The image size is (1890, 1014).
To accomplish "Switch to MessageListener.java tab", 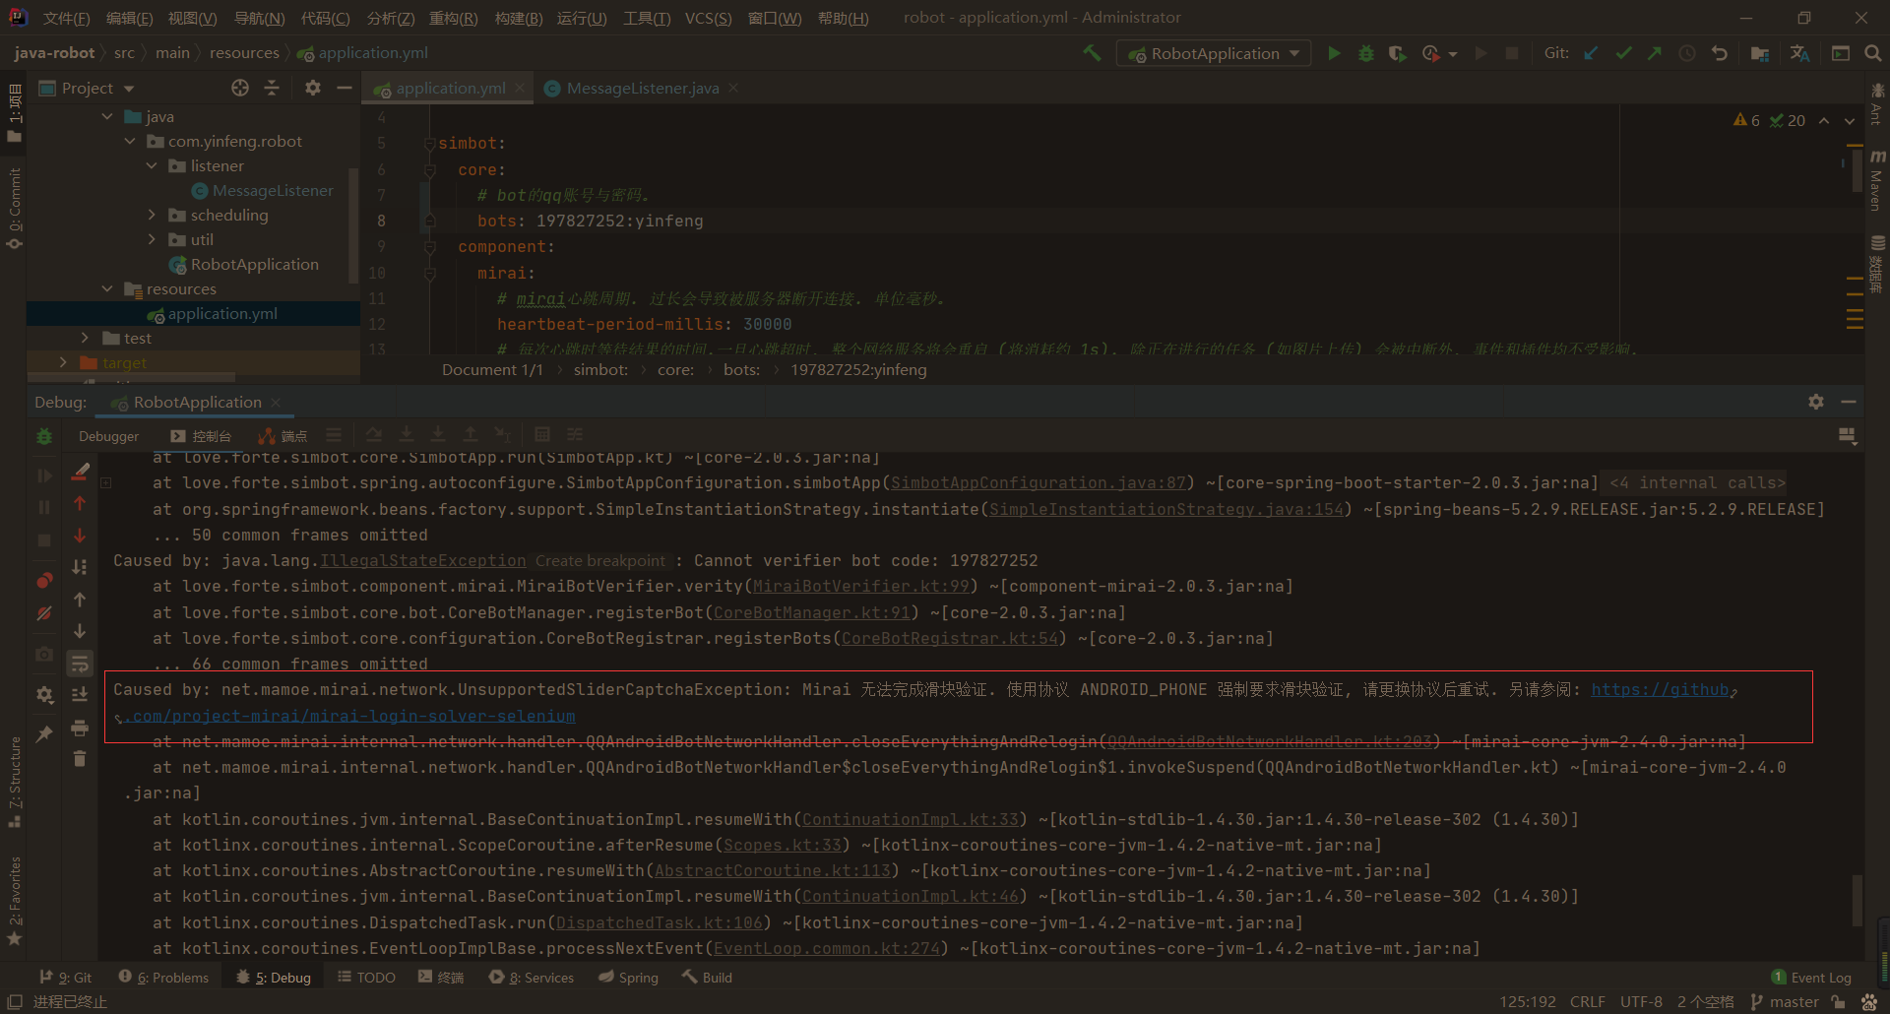I will point(642,88).
